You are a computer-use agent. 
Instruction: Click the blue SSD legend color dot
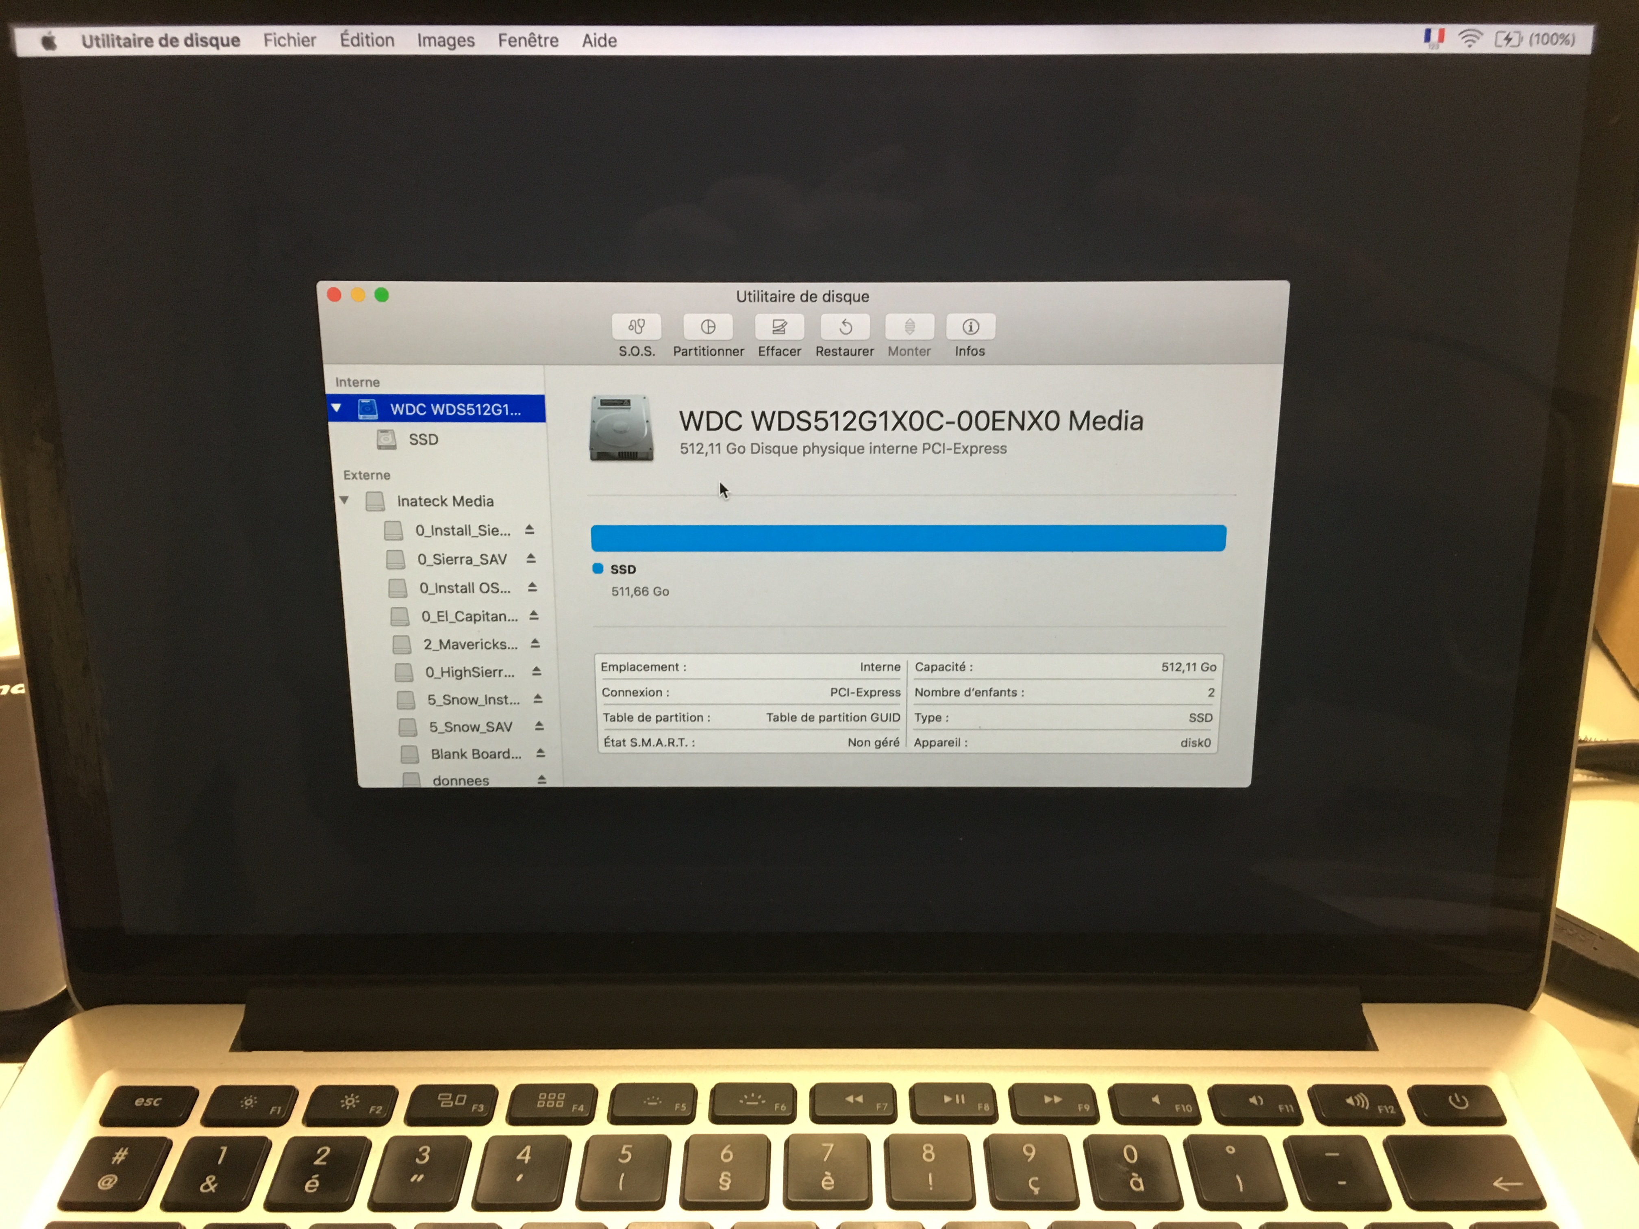pos(598,568)
